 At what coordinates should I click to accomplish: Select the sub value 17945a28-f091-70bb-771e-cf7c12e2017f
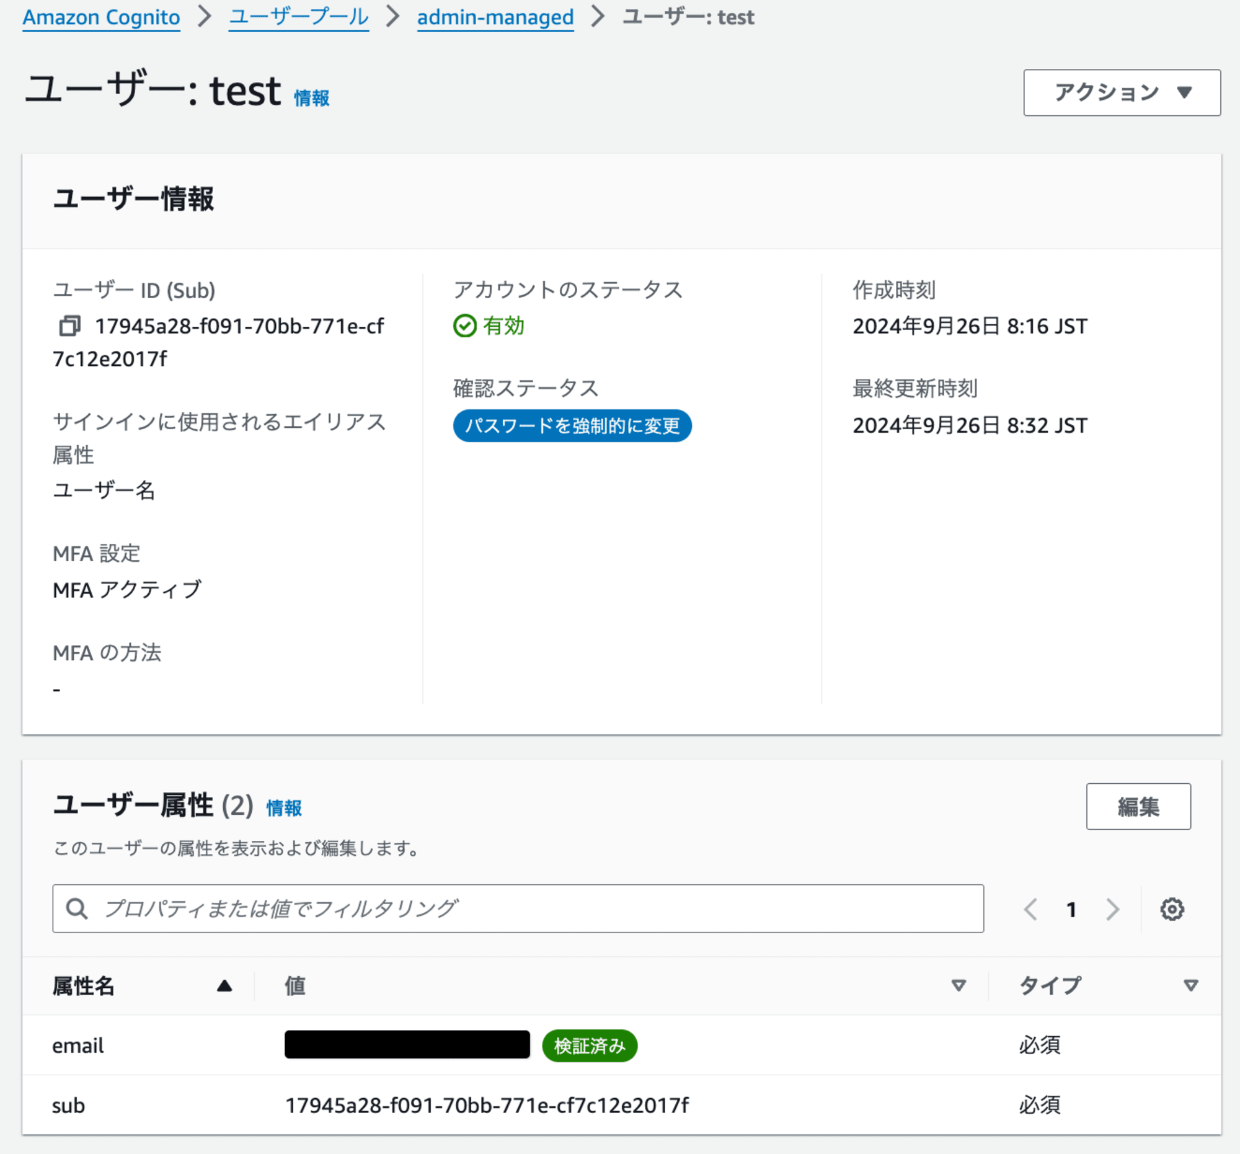point(487,1106)
